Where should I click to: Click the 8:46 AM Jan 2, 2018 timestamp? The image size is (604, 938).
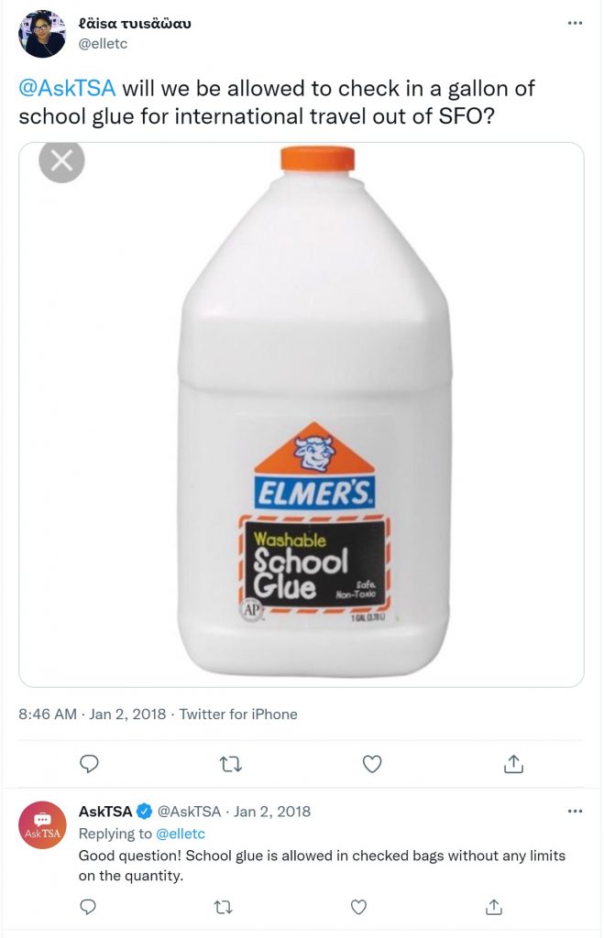93,714
